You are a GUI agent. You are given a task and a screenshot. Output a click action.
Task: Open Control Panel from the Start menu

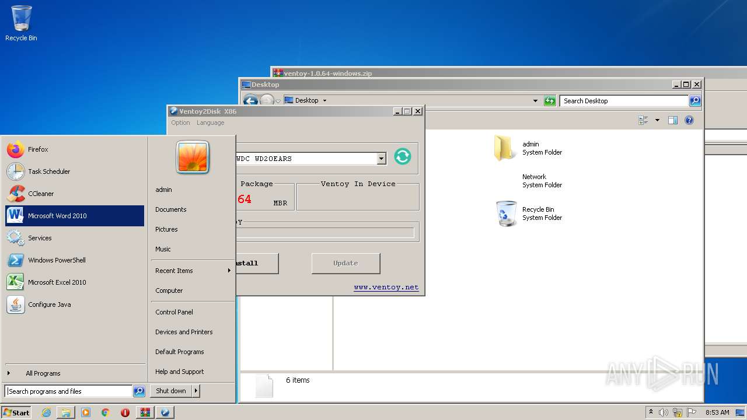tap(193, 312)
